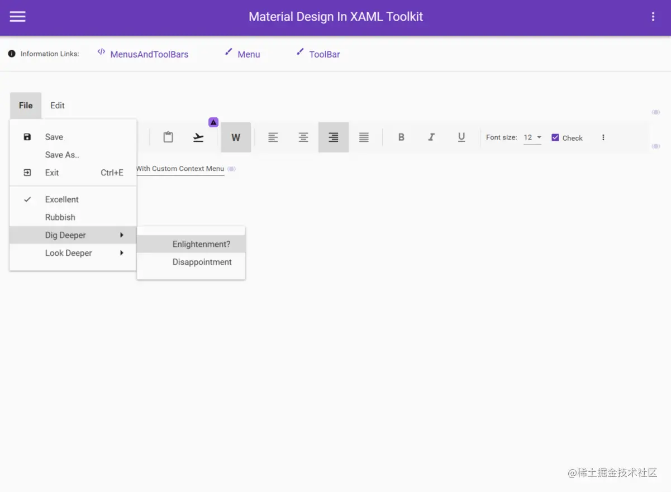Choose Save As.. menu item
671x492 pixels.
pos(73,155)
